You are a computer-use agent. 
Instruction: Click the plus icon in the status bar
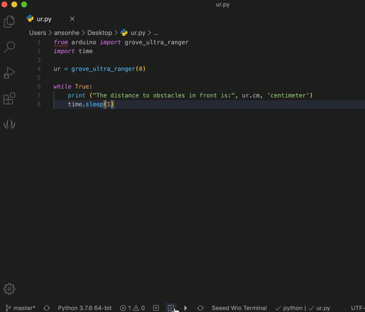pos(156,308)
